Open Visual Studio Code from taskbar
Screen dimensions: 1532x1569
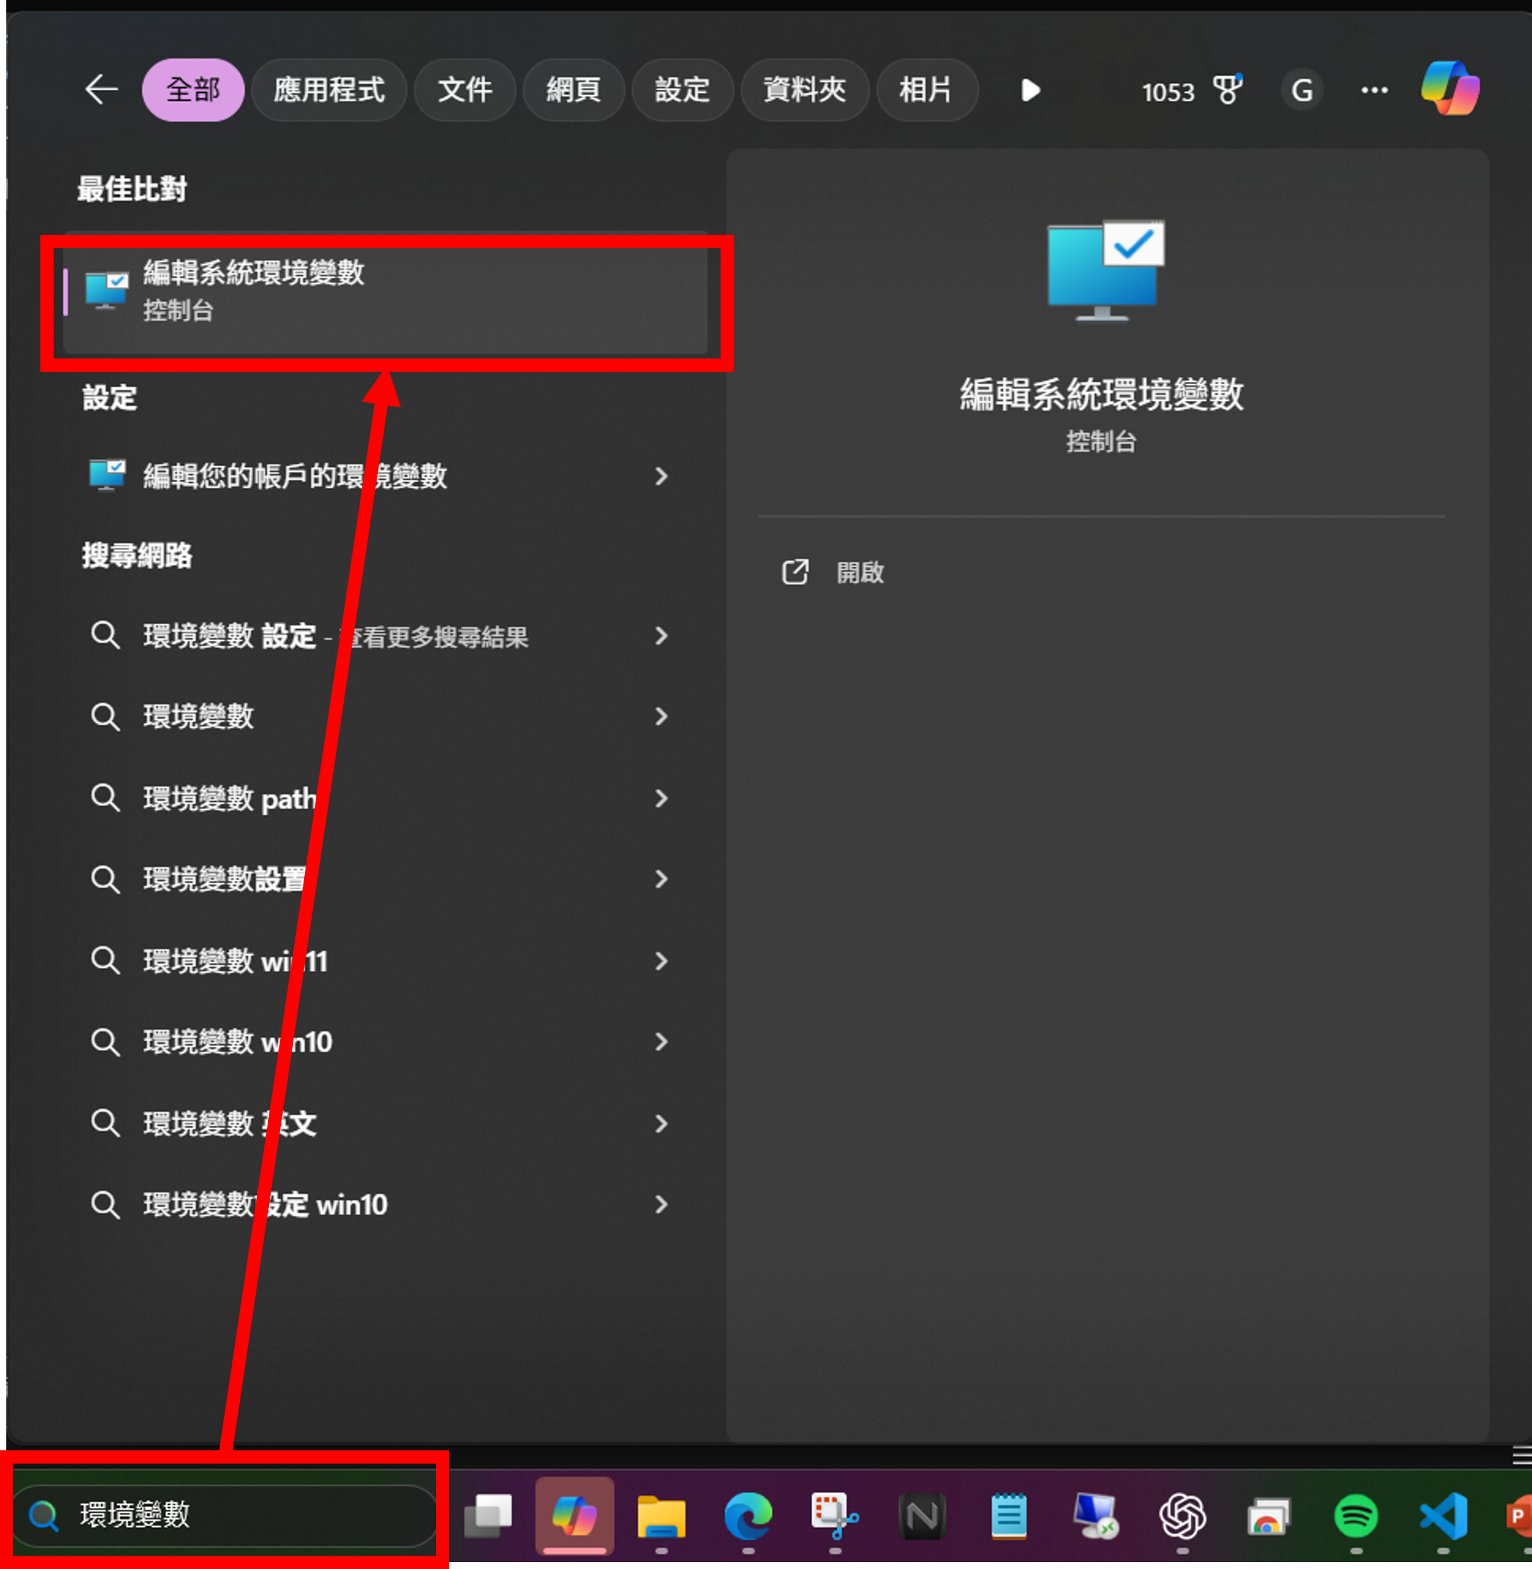click(x=1442, y=1516)
